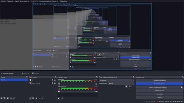This screenshot has width=184, height=103.
Task: Select the scene item in Scenes list
Action: [14, 80]
